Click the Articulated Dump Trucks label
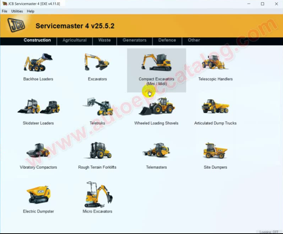This screenshot has height=234, width=283. pos(215,123)
